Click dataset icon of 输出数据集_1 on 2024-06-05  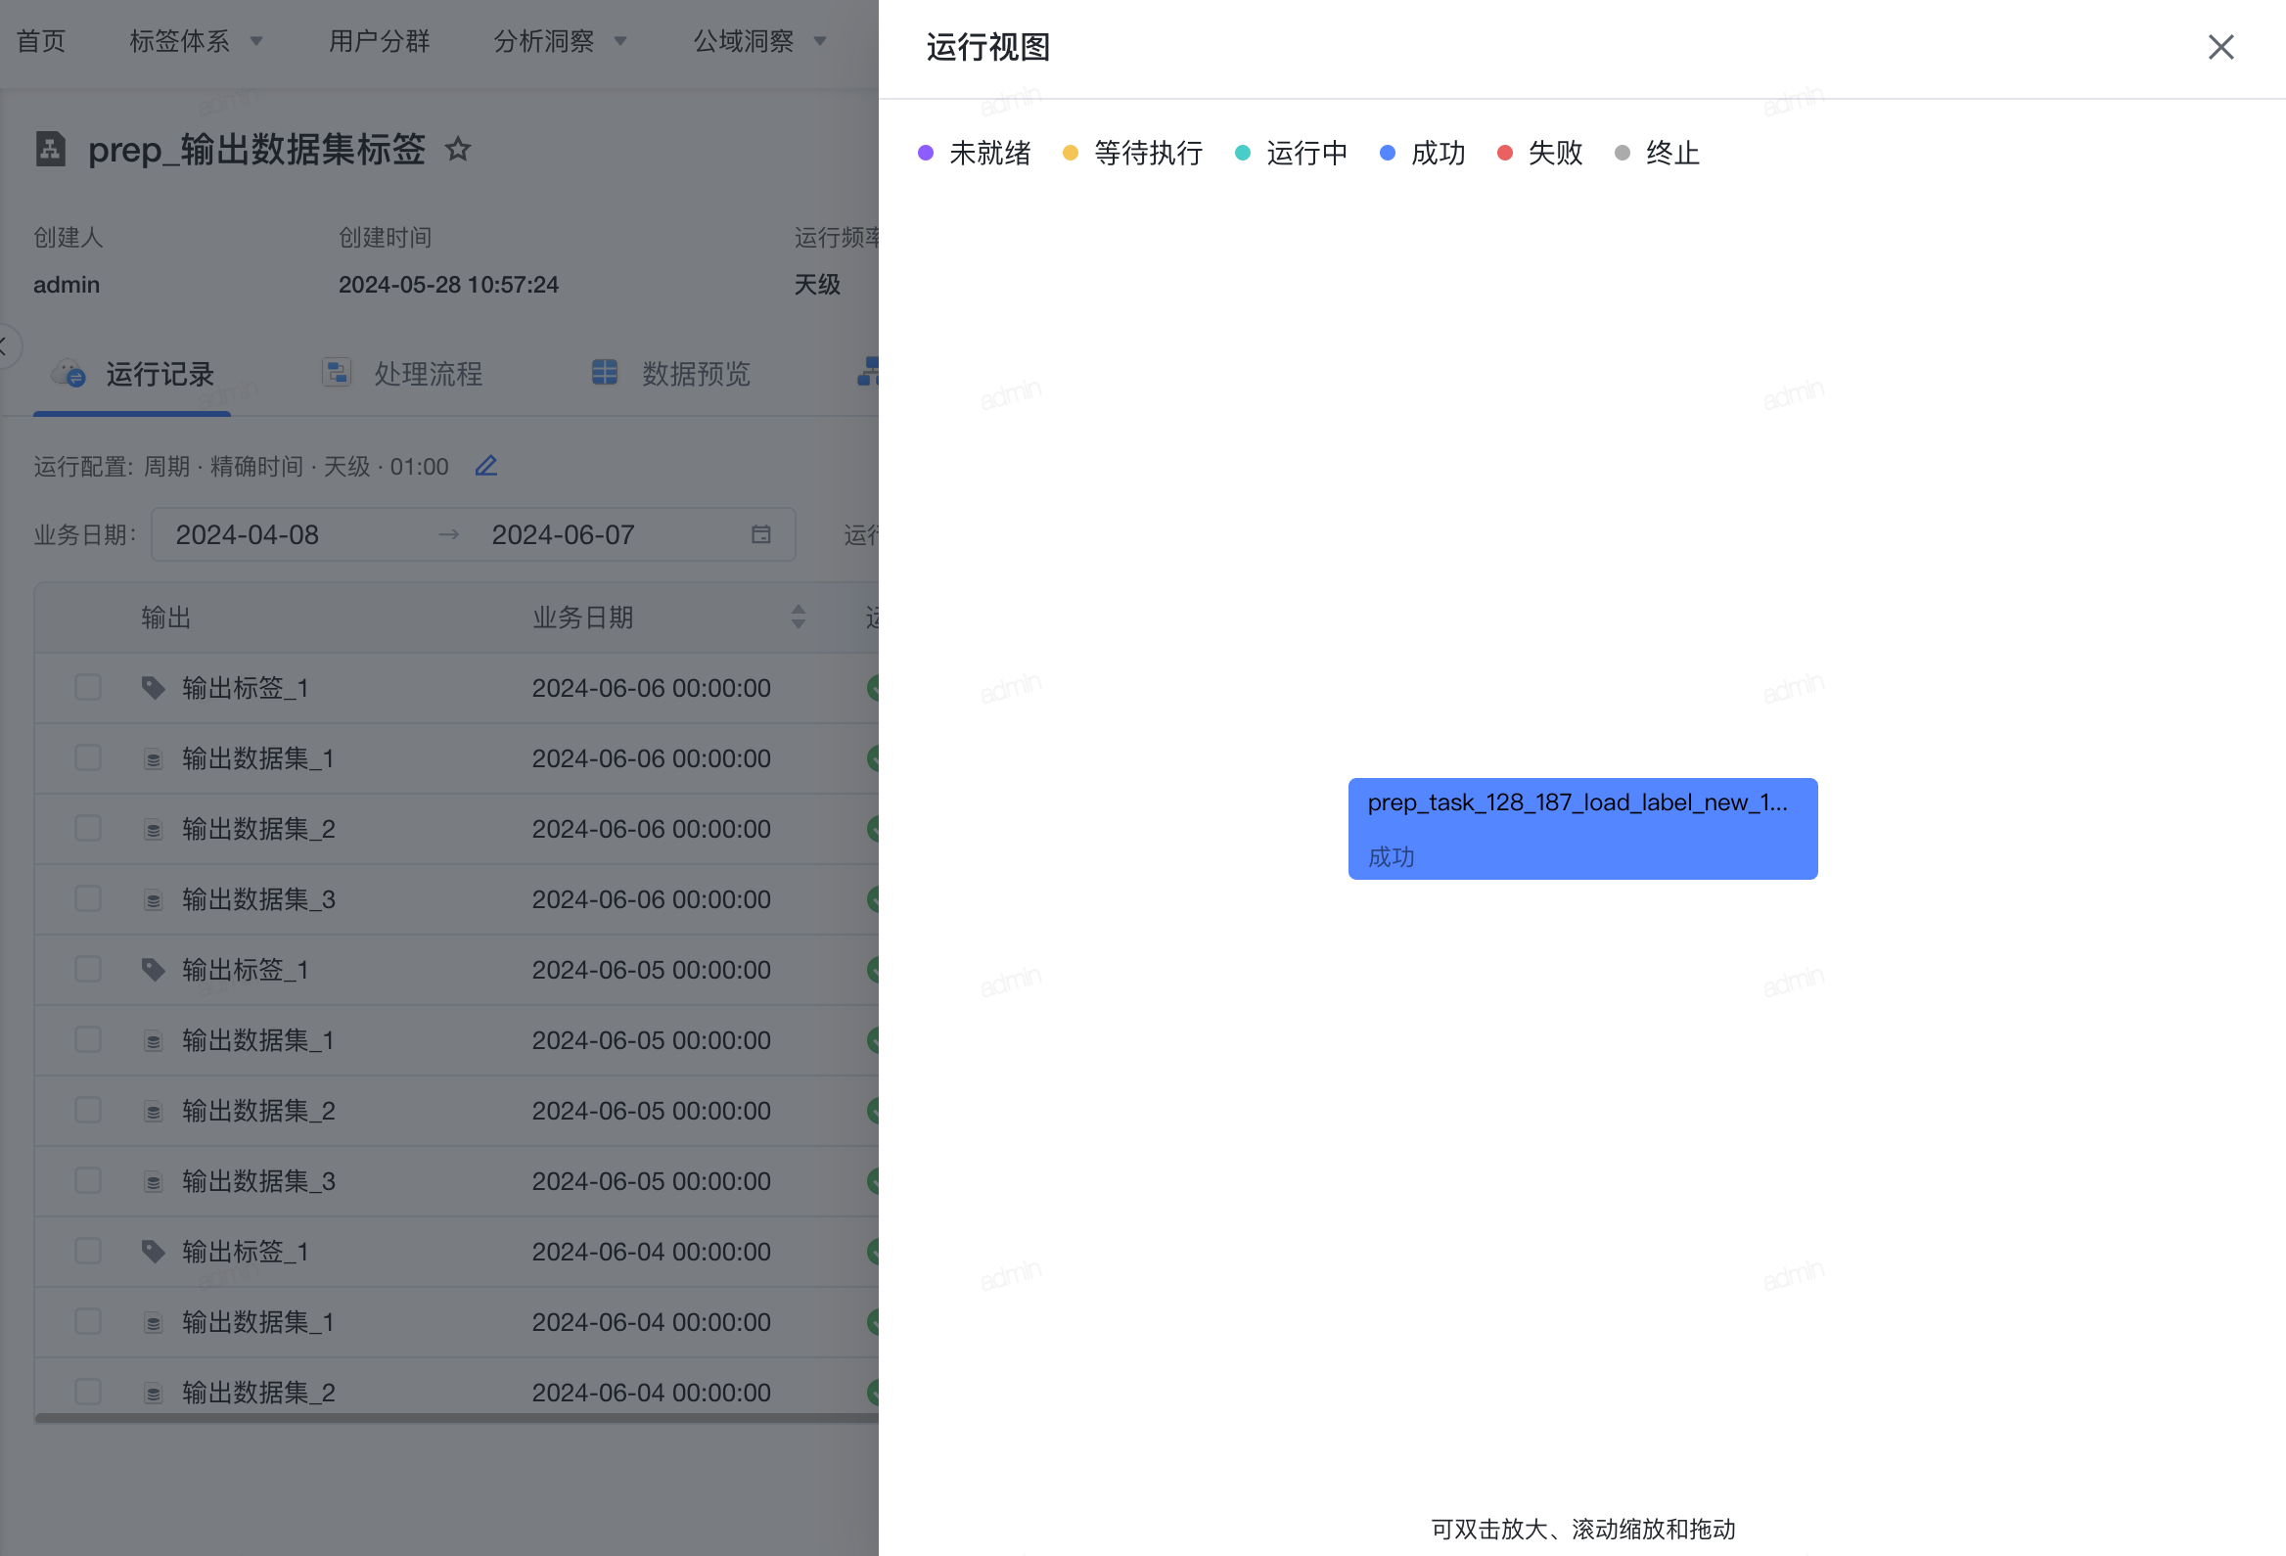[x=153, y=1040]
